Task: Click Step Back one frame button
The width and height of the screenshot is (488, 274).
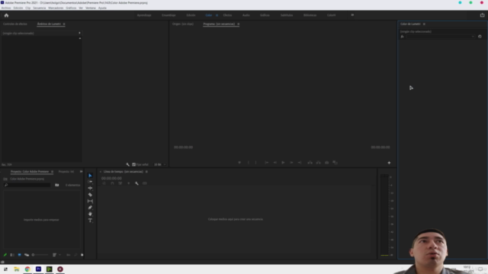Action: [x=274, y=163]
